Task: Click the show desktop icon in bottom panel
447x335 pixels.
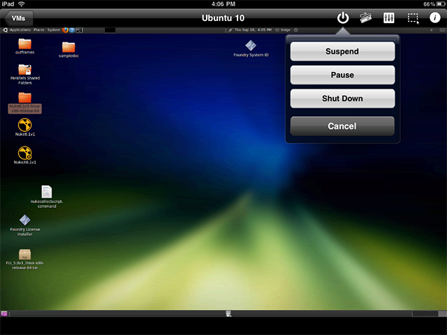Action: [4, 313]
